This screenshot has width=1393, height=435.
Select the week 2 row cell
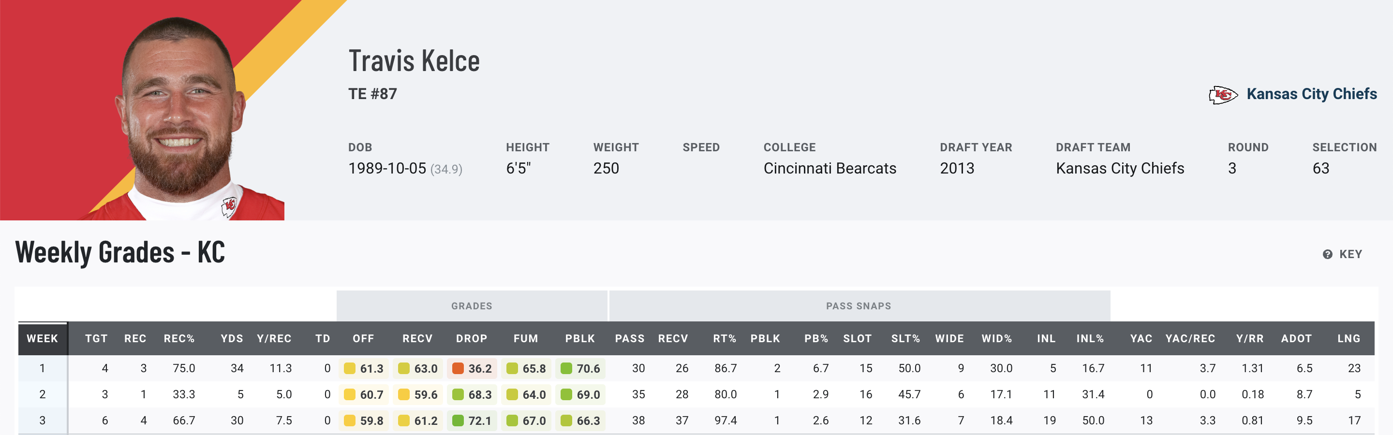pos(42,394)
